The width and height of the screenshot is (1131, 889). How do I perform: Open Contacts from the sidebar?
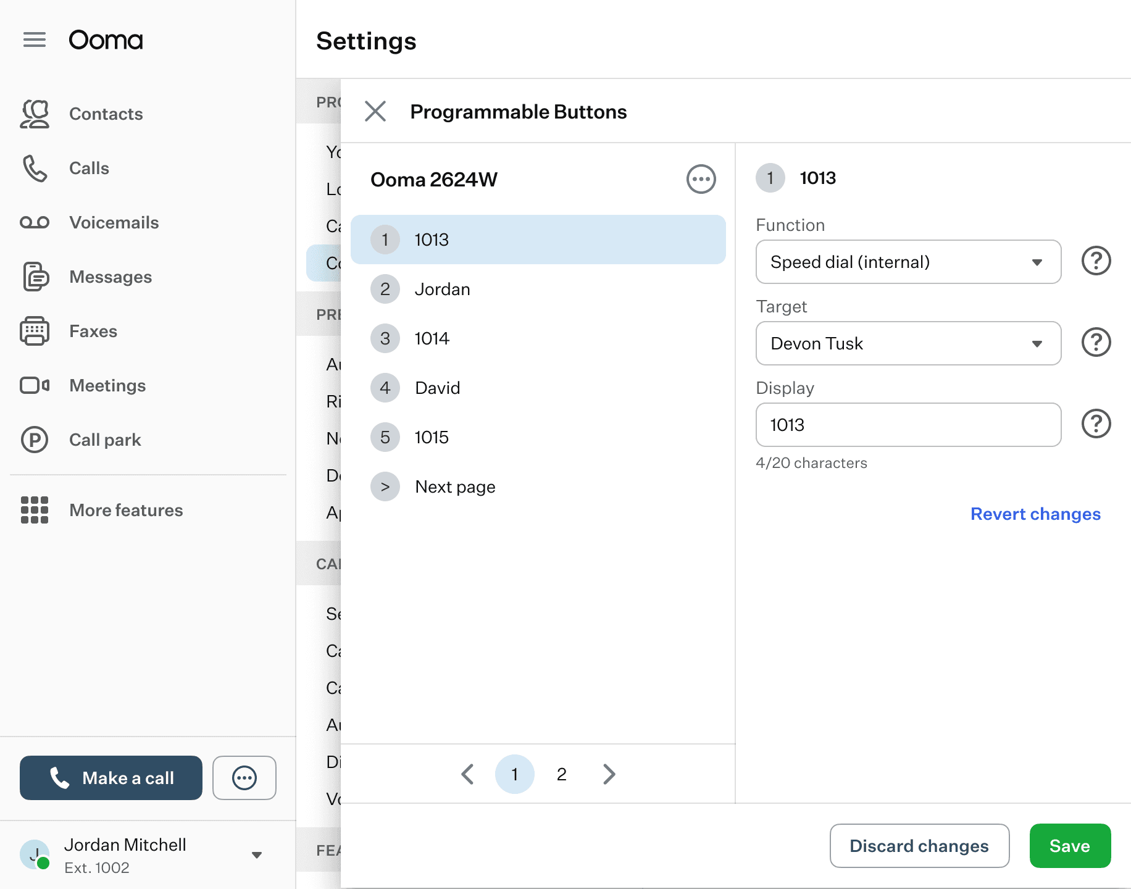tap(106, 114)
